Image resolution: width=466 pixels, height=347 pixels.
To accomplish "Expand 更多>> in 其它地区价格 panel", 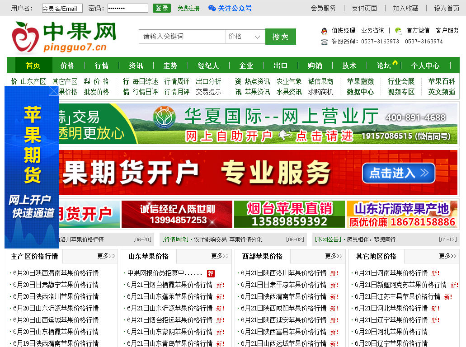I will [448, 256].
